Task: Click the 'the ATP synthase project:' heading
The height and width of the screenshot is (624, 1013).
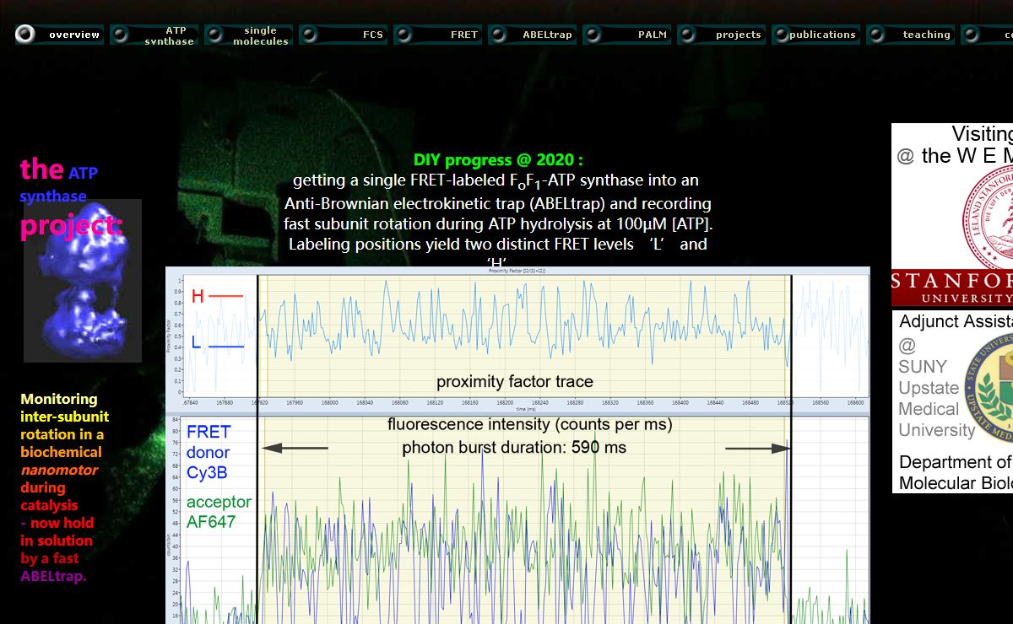Action: [x=71, y=196]
